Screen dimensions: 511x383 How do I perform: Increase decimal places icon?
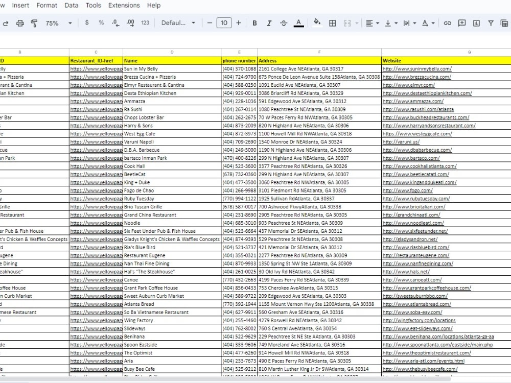pos(130,23)
